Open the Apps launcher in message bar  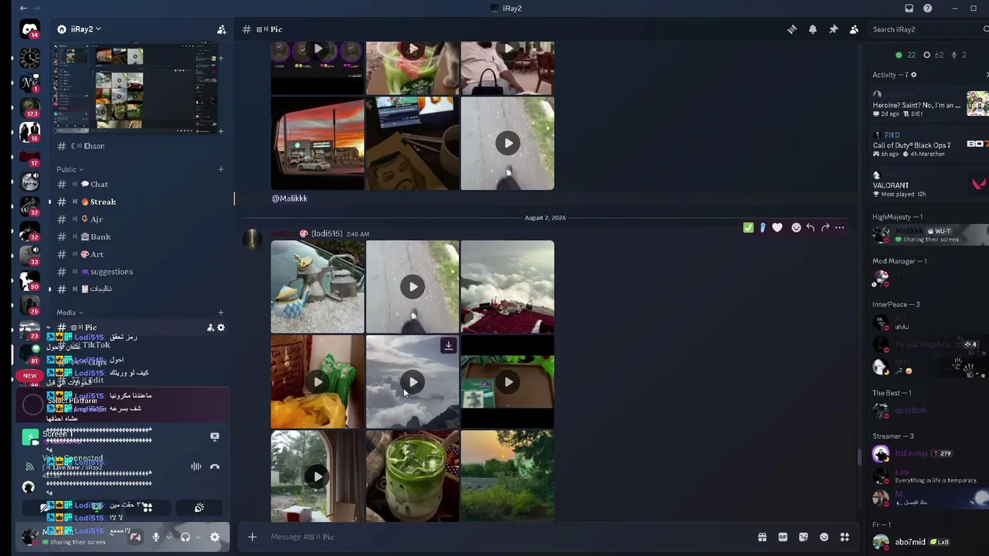(x=845, y=537)
